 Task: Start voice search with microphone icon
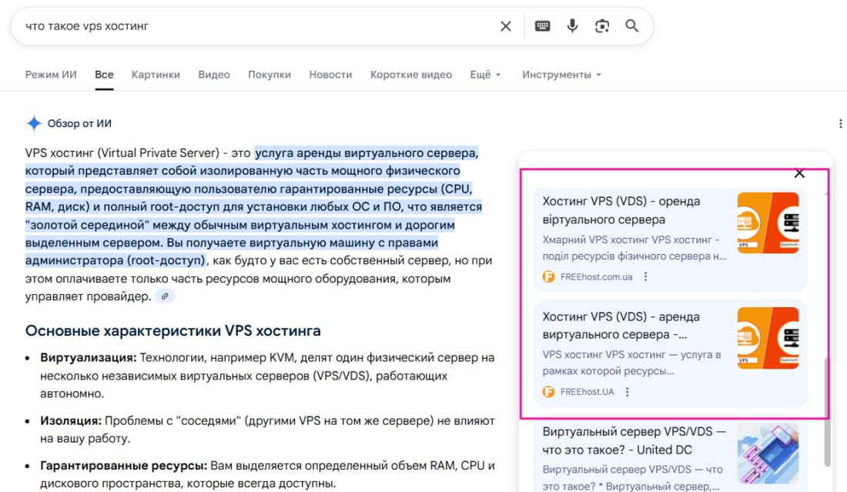pyautogui.click(x=572, y=26)
